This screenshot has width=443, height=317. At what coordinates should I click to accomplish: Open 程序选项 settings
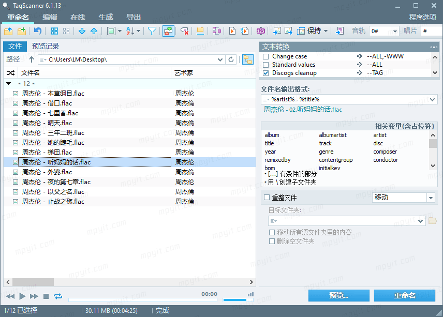[423, 17]
